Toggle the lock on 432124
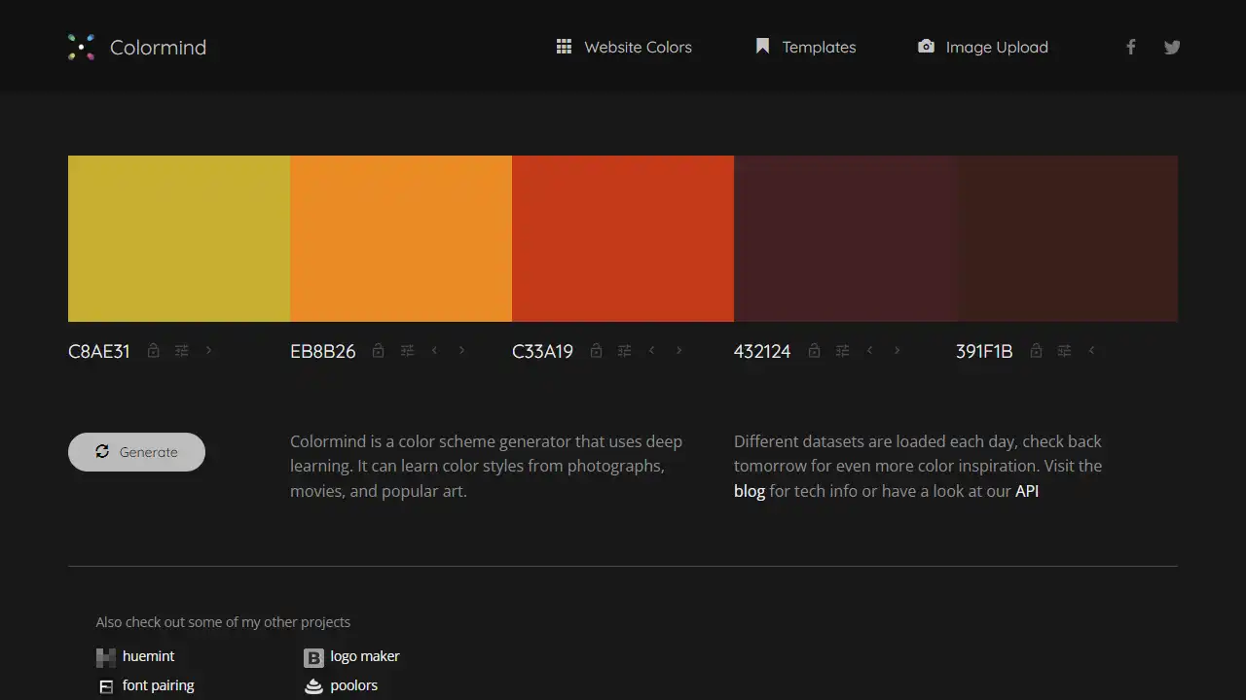The height and width of the screenshot is (700, 1246). click(x=814, y=350)
